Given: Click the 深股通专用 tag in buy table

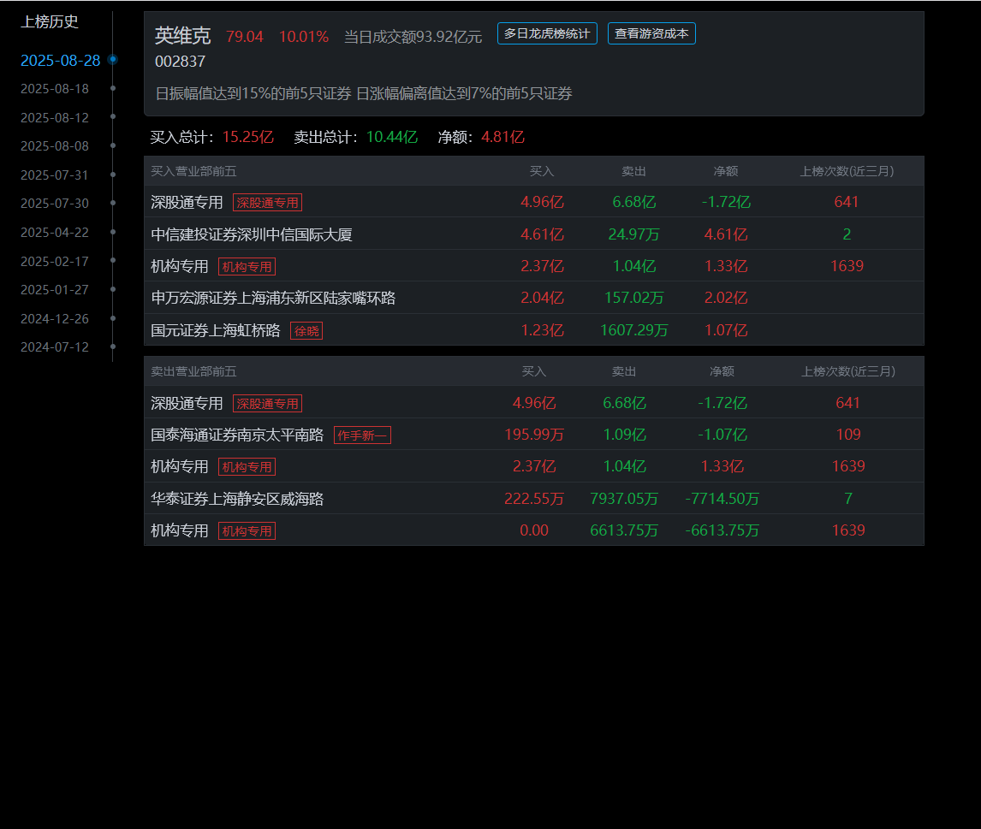Looking at the screenshot, I should [x=267, y=203].
